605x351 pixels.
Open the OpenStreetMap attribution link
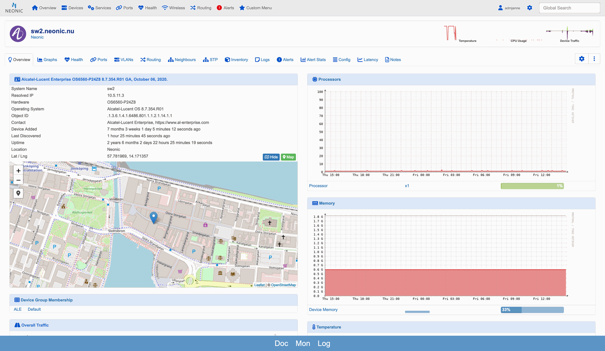point(283,285)
